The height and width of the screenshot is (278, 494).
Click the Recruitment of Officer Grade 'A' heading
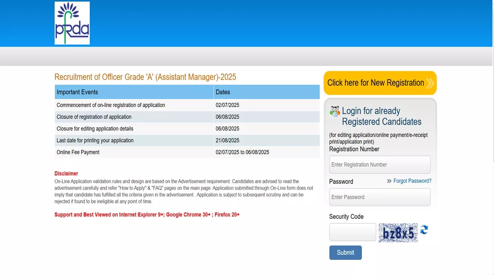pyautogui.click(x=145, y=77)
